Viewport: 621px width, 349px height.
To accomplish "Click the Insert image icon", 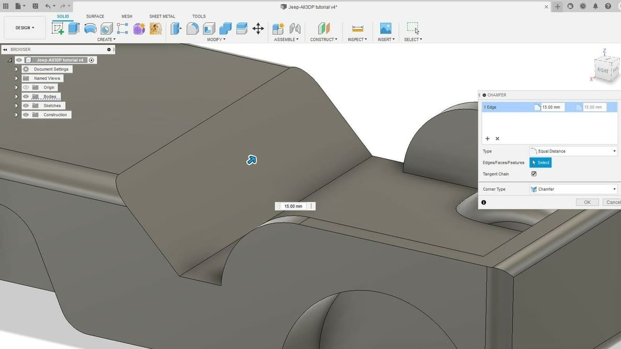I will point(386,28).
